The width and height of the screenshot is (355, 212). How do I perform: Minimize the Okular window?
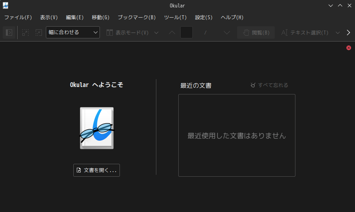(331, 5)
